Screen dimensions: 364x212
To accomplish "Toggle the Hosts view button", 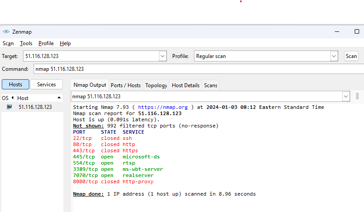I will pyautogui.click(x=15, y=85).
